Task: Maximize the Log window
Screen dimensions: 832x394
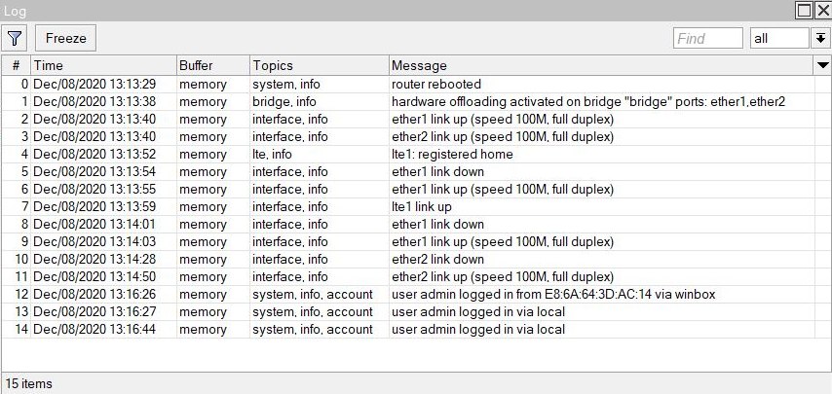Action: click(805, 10)
